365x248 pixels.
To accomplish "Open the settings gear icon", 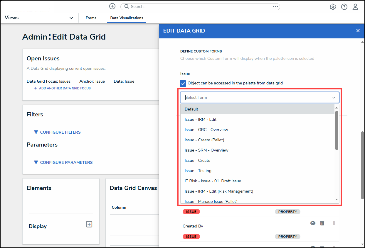I will coord(332,7).
